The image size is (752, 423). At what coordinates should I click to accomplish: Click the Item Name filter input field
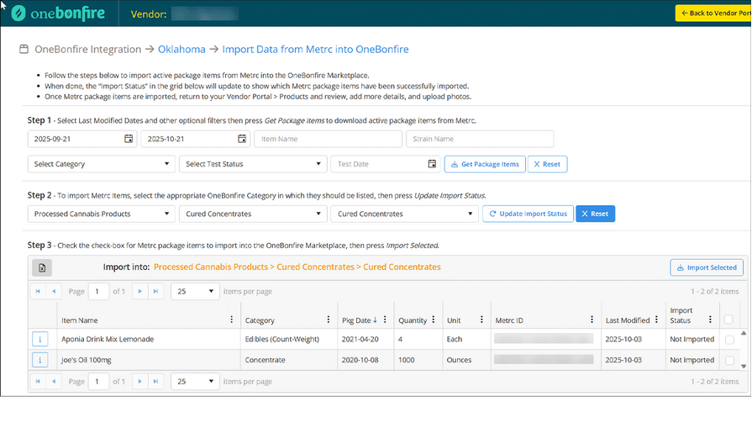(328, 139)
